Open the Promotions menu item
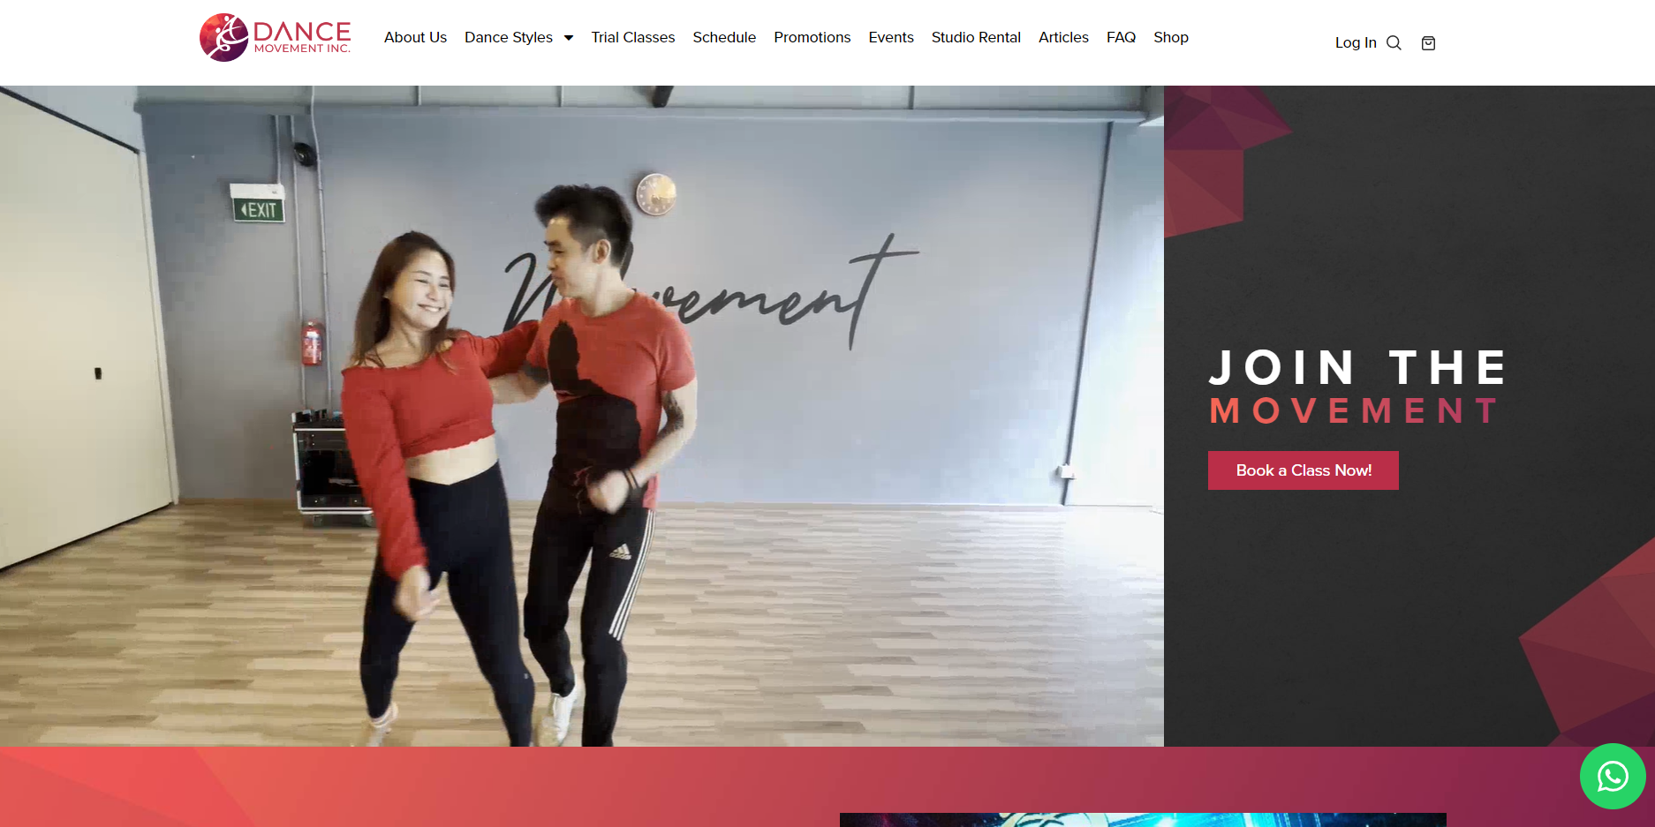This screenshot has width=1655, height=827. 812,37
